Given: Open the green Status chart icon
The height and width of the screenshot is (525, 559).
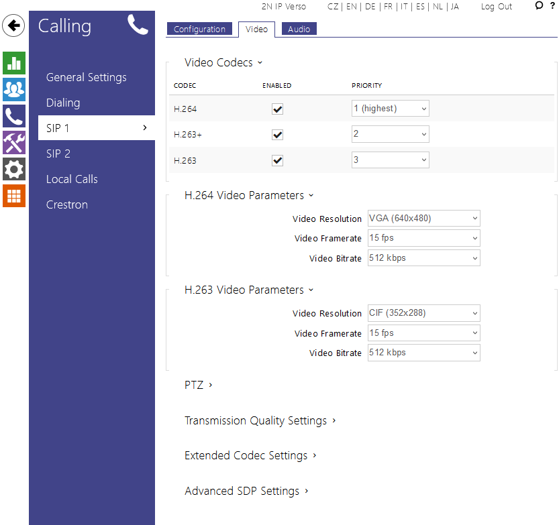Looking at the screenshot, I should (x=13, y=63).
